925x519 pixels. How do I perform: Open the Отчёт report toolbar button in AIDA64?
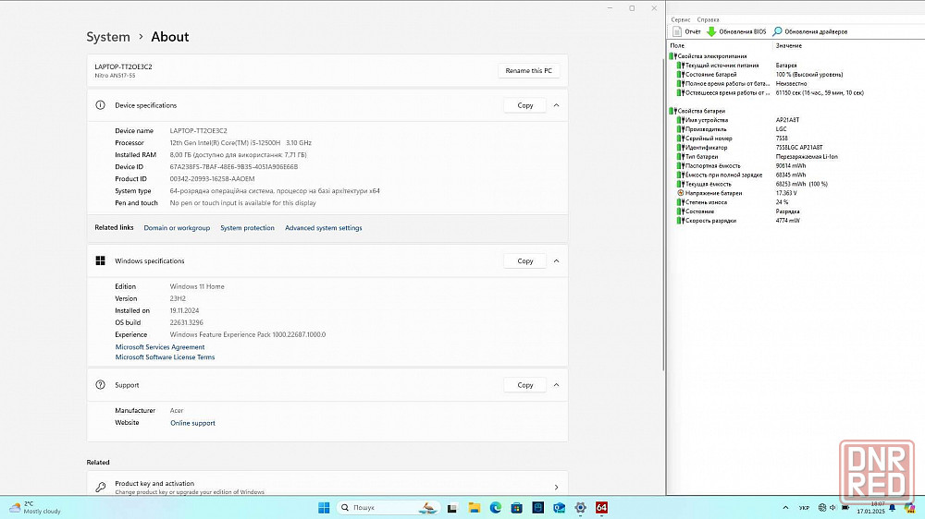coord(686,31)
